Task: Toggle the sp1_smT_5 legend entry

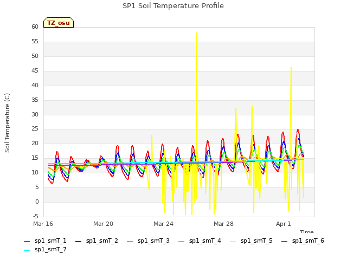Action: [251, 240]
